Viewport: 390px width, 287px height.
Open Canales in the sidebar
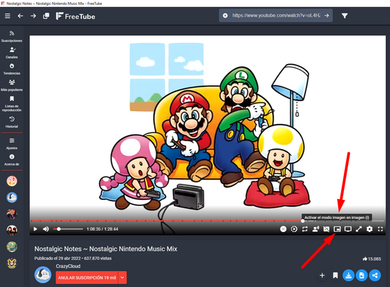pyautogui.click(x=12, y=53)
